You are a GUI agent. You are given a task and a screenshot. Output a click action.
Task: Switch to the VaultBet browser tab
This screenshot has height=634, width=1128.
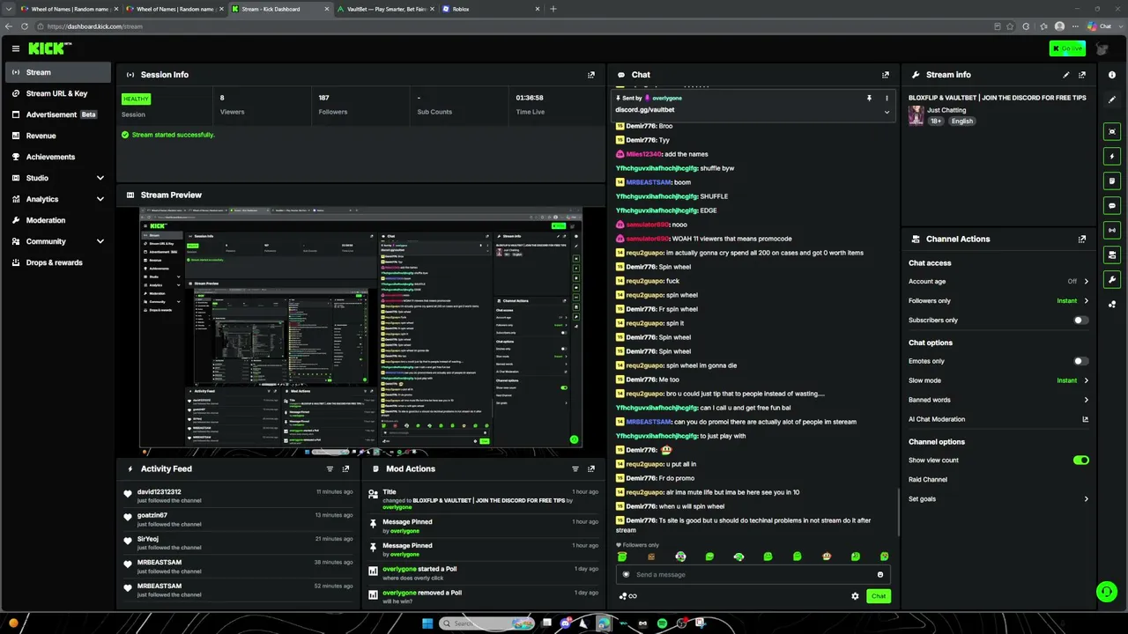click(x=385, y=9)
